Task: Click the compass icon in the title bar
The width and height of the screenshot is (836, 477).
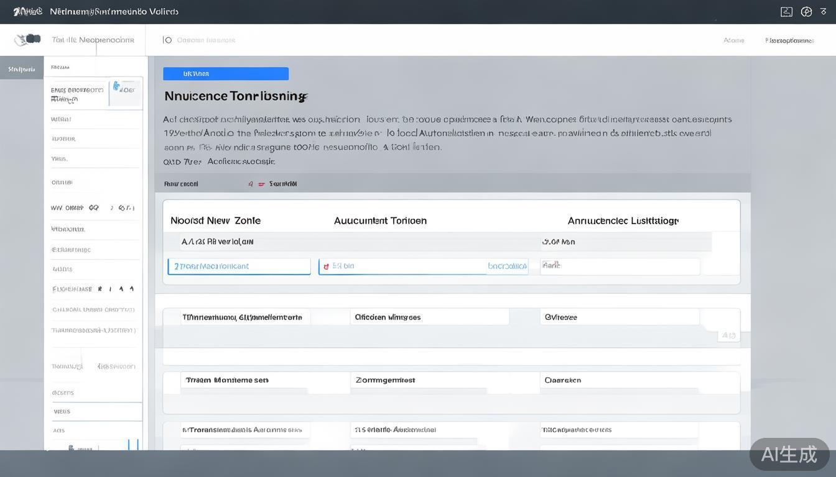Action: pos(806,11)
